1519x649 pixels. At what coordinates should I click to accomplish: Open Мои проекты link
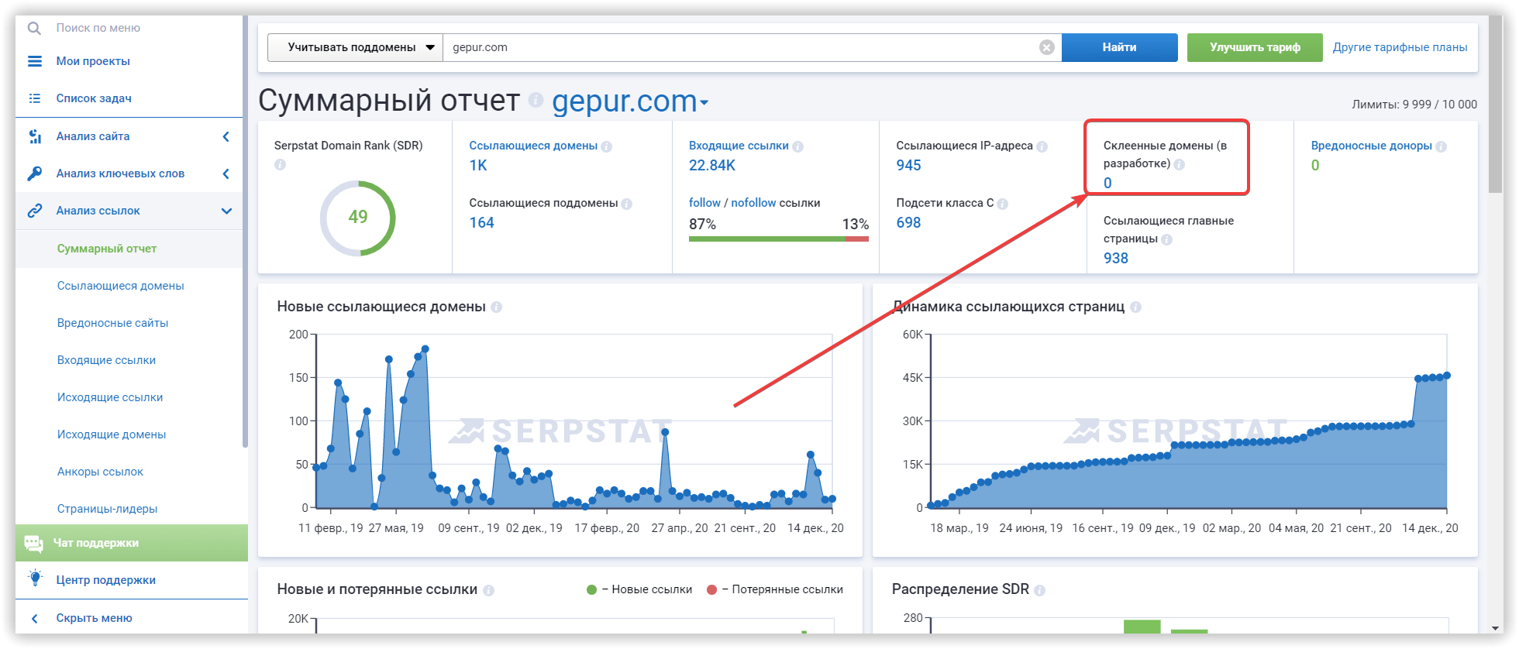pyautogui.click(x=93, y=61)
